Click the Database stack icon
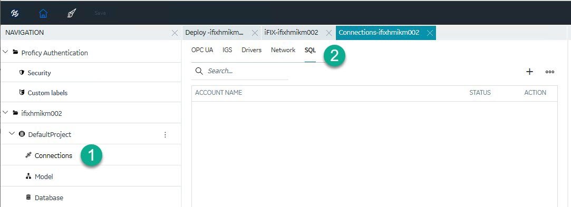The width and height of the screenshot is (571, 207). tap(28, 197)
